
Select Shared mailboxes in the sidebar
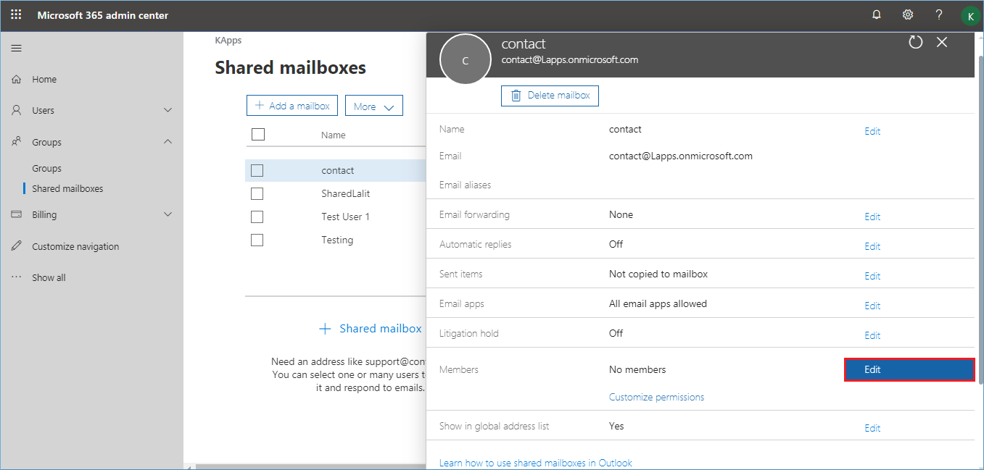point(67,189)
